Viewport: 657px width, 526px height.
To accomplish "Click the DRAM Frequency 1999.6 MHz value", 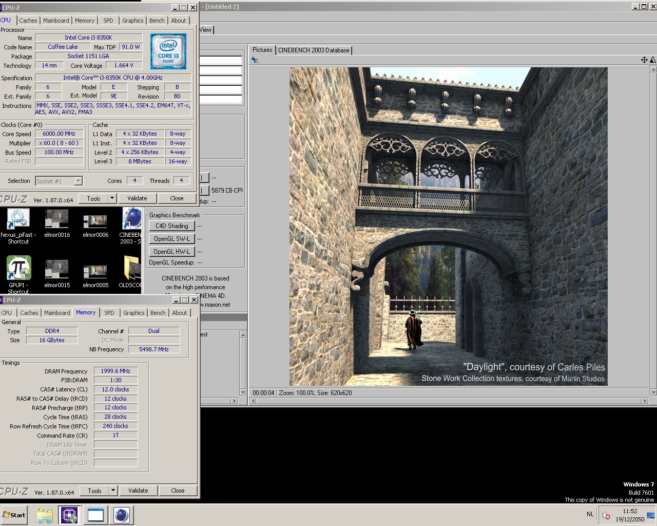I will coord(115,371).
